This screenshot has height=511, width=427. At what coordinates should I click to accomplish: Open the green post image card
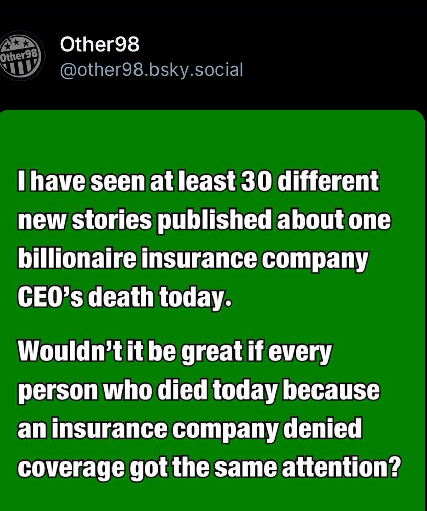point(213,310)
